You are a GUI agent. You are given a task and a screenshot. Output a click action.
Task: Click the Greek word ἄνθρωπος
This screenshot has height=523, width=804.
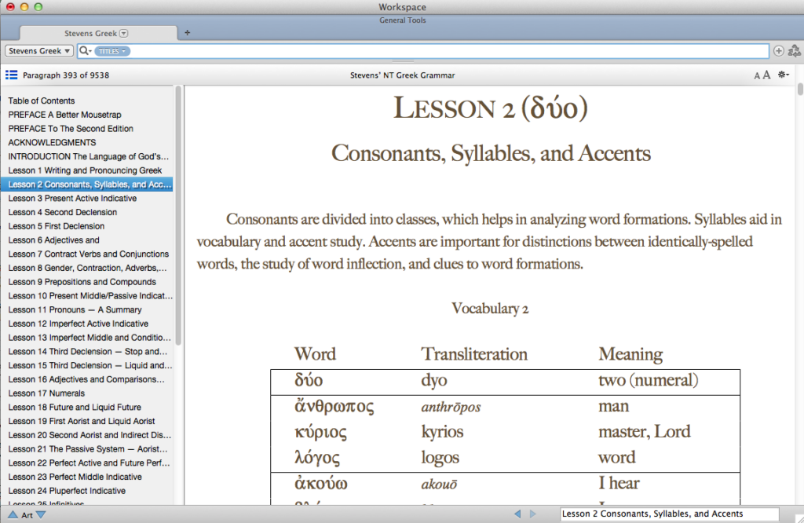pyautogui.click(x=334, y=406)
